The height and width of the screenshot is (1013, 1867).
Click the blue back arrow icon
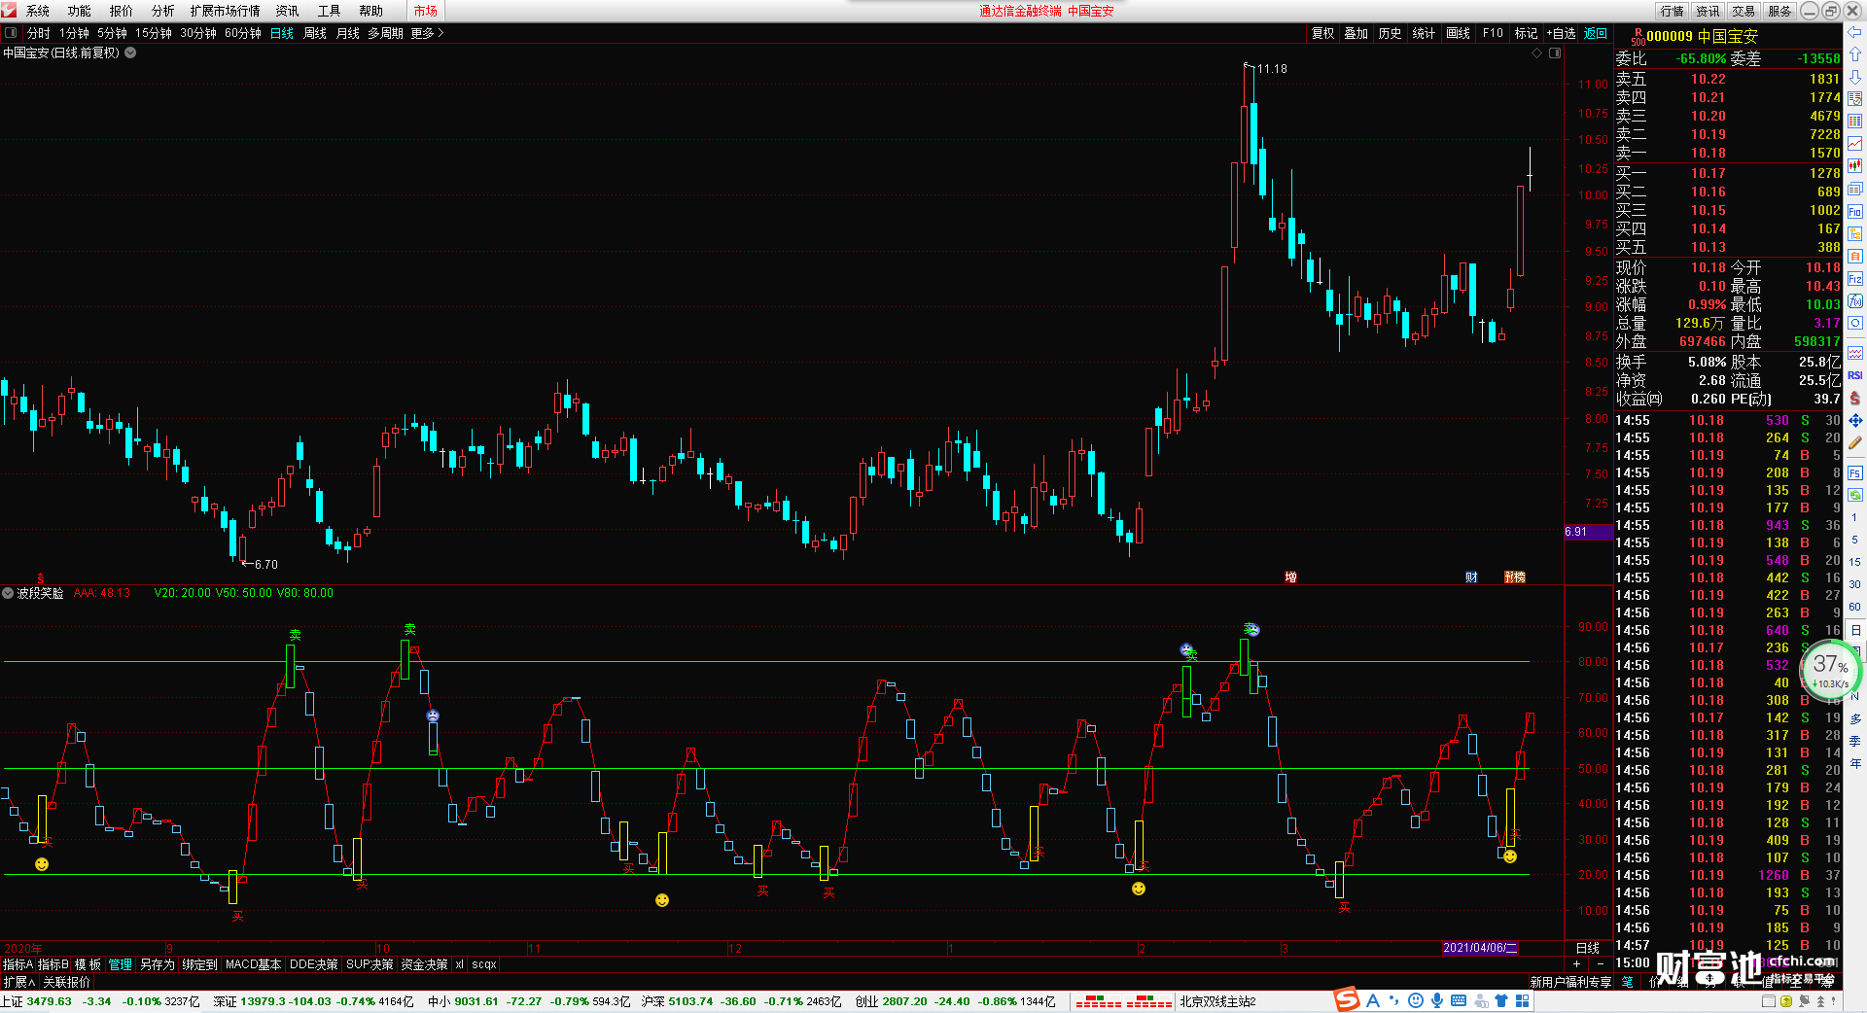click(x=1855, y=33)
